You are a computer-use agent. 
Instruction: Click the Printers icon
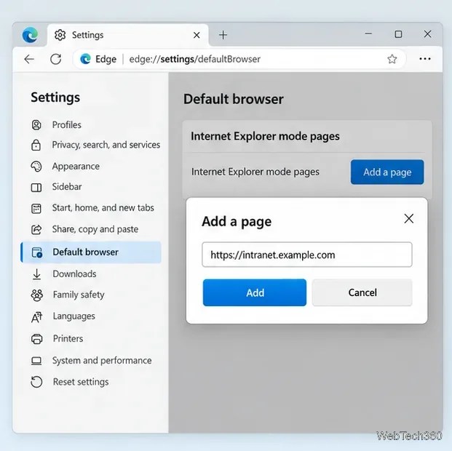point(36,339)
